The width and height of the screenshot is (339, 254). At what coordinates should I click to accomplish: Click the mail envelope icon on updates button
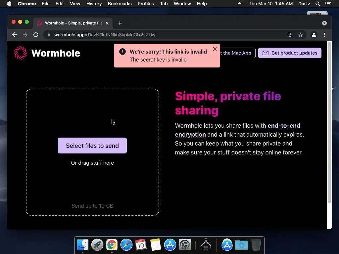click(x=265, y=53)
